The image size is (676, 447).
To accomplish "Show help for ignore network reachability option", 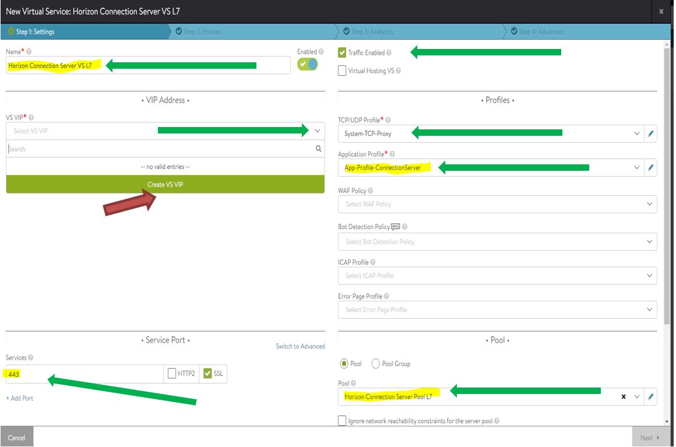I will click(497, 421).
